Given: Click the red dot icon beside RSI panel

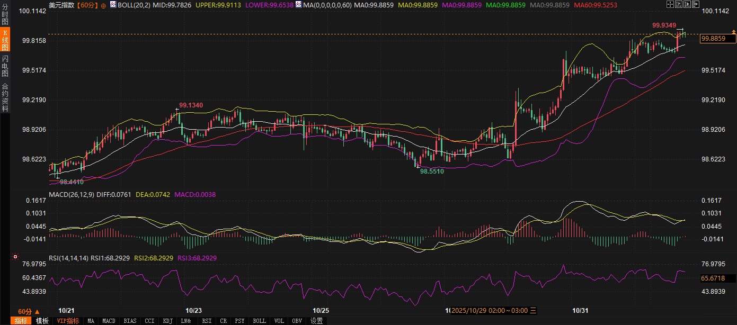Looking at the screenshot, I should click(x=14, y=258).
